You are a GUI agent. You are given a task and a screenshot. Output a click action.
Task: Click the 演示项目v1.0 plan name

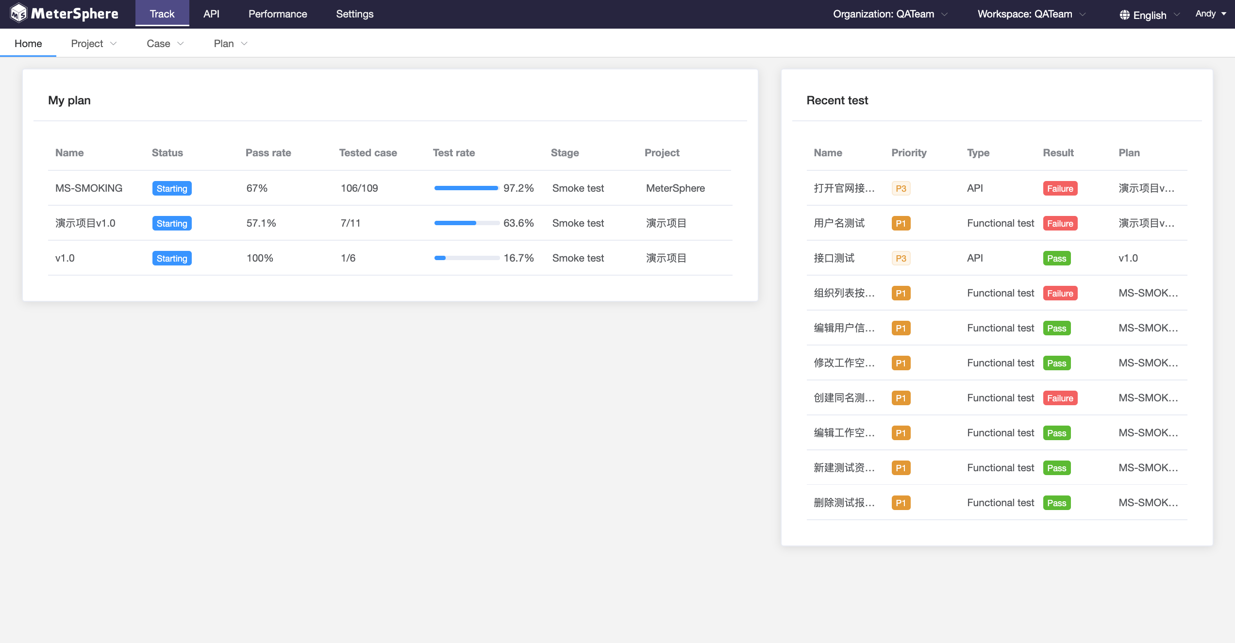point(85,223)
